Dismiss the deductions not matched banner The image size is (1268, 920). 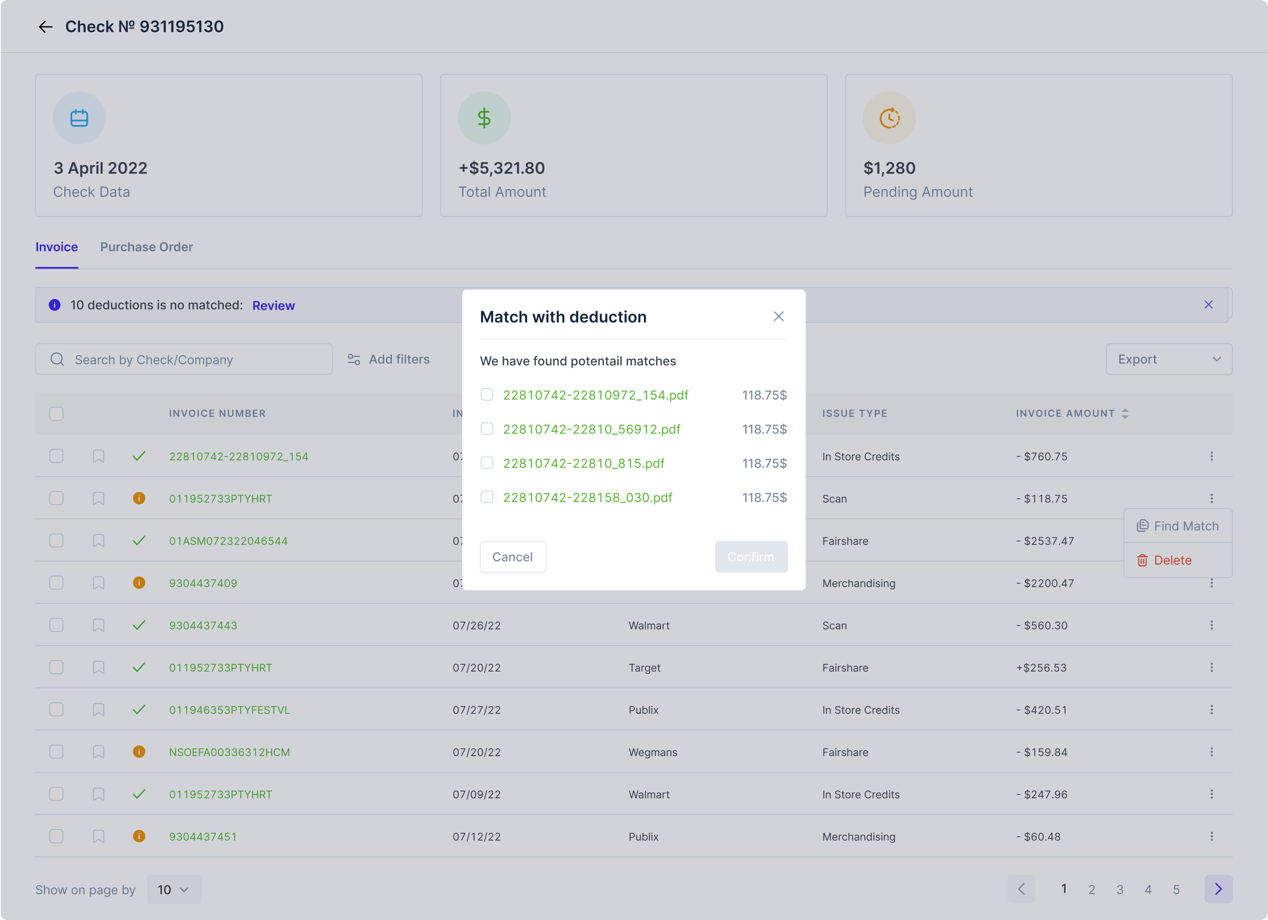click(x=1208, y=305)
